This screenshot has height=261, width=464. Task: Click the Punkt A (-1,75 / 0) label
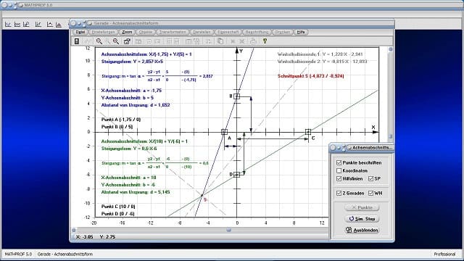tap(121, 120)
